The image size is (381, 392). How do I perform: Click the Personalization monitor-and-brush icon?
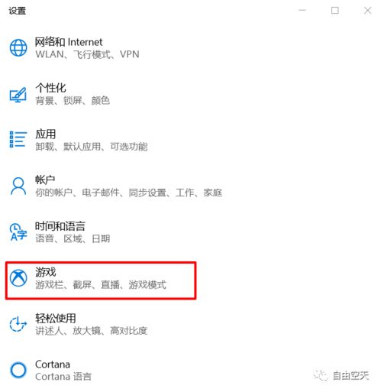(18, 95)
